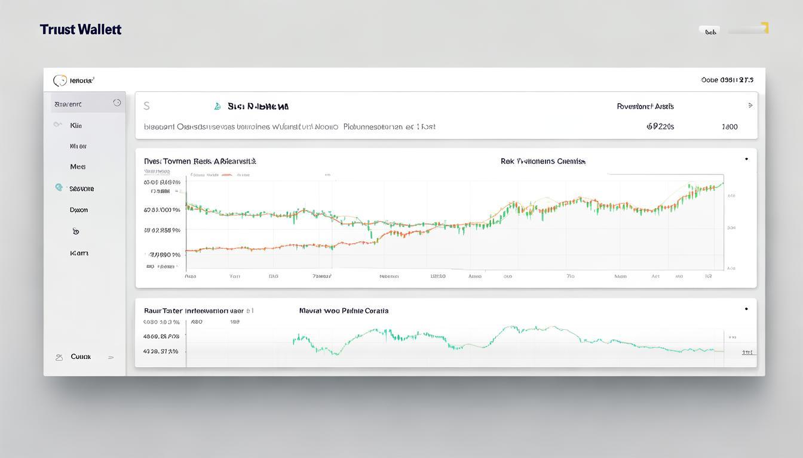The width and height of the screenshot is (803, 458).
Task: Select the Mees item in sidebar
Action: click(78, 167)
